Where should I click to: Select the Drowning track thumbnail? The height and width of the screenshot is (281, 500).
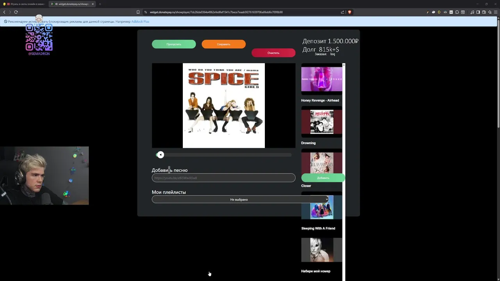pyautogui.click(x=321, y=122)
